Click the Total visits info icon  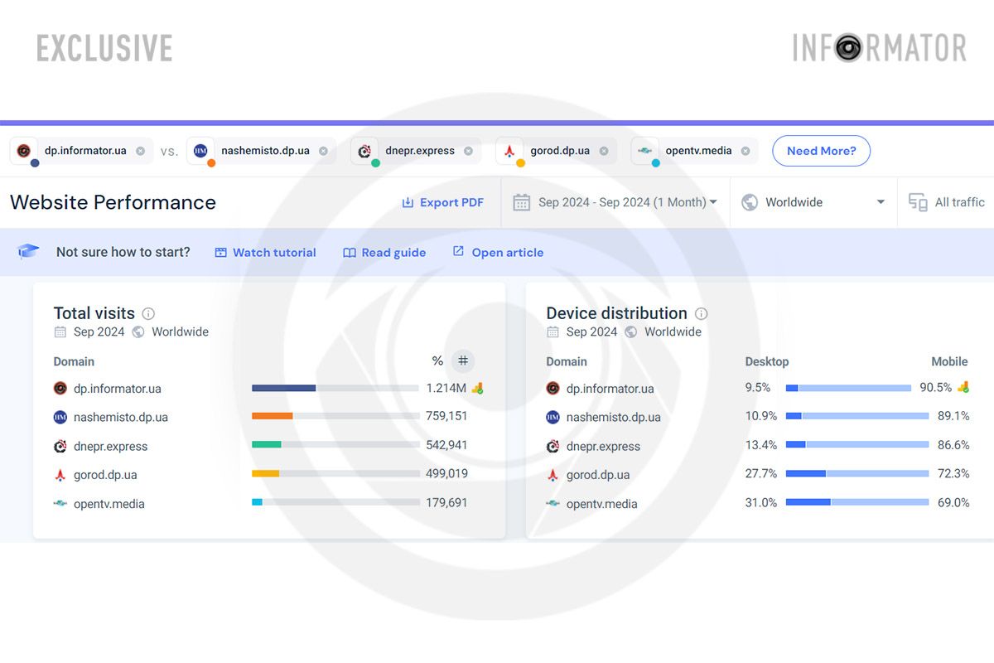tap(149, 313)
